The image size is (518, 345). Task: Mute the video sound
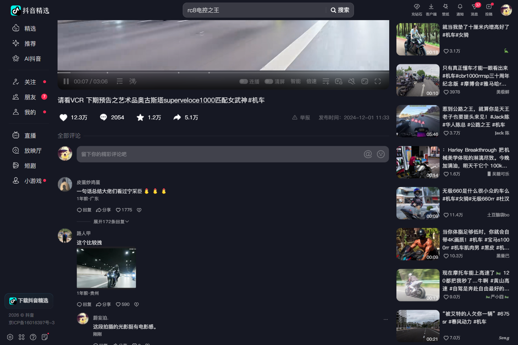pyautogui.click(x=352, y=82)
